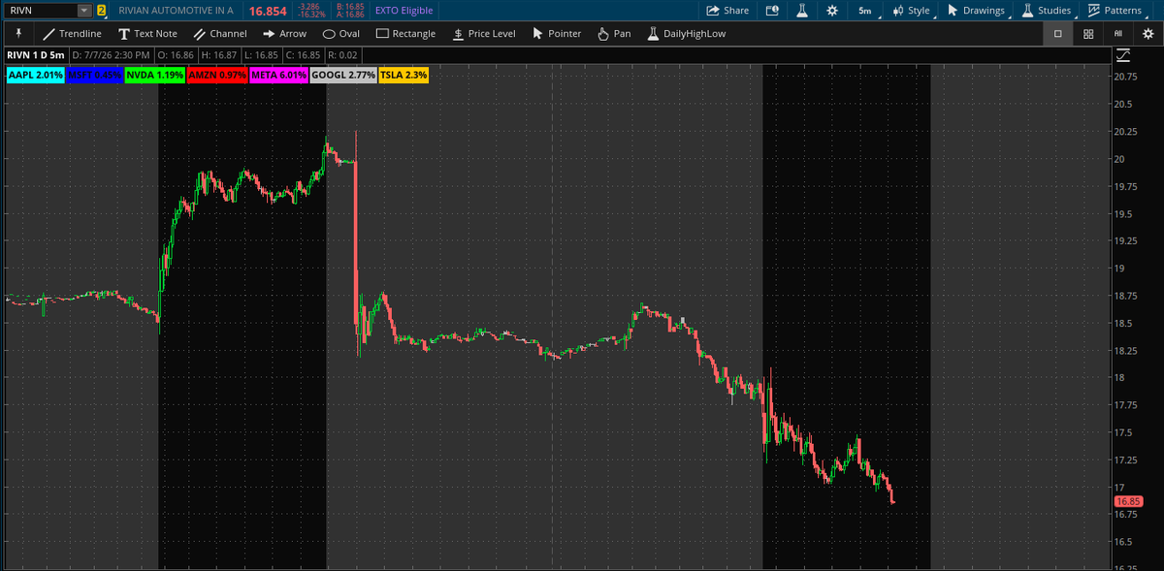Click the EXTO Eligible link
The width and height of the screenshot is (1164, 571).
click(404, 10)
